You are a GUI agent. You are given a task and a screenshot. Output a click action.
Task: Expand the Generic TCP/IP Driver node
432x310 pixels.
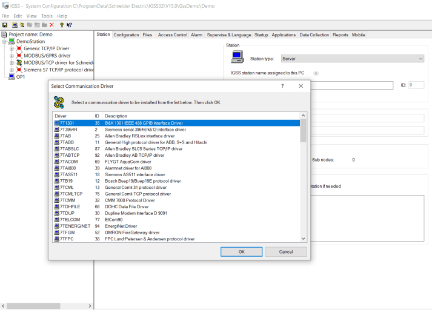[x=12, y=48]
